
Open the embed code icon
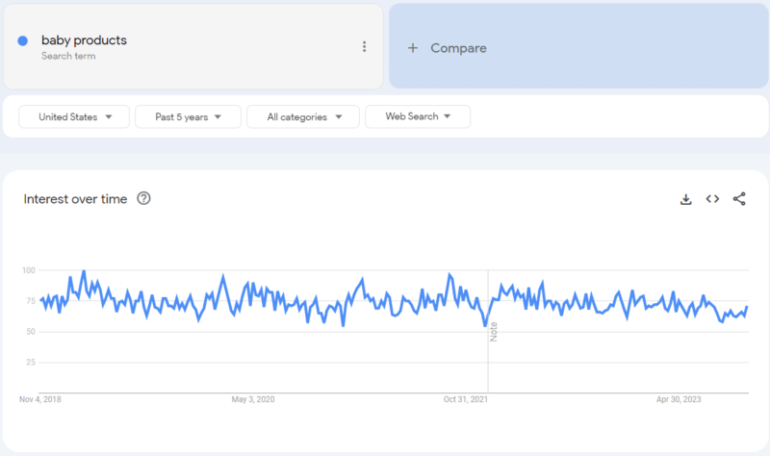pyautogui.click(x=712, y=199)
